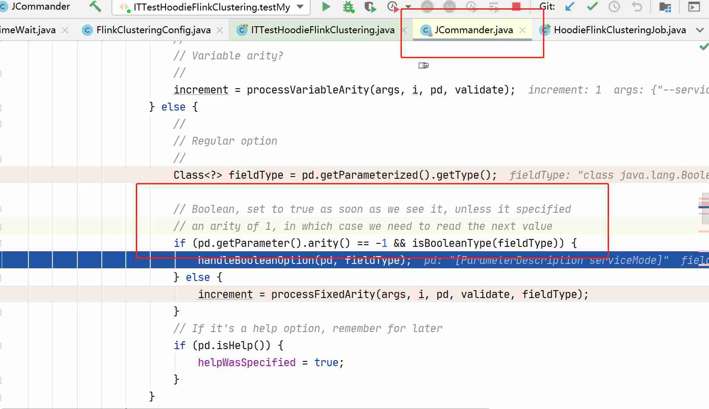Image resolution: width=709 pixels, height=409 pixels.
Task: Commit changes with Git green checkmark
Action: coord(592,7)
